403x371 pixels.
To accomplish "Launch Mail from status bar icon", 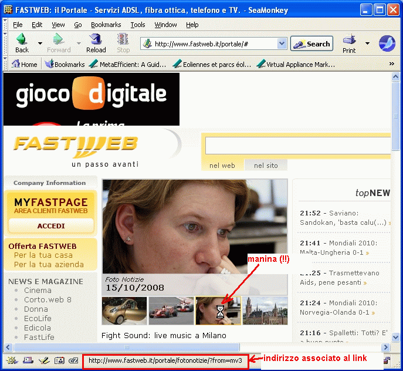I will coord(28,360).
